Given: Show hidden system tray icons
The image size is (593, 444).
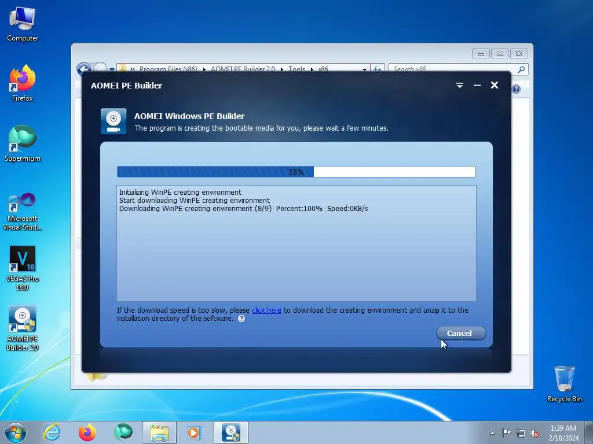Looking at the screenshot, I should (492, 433).
